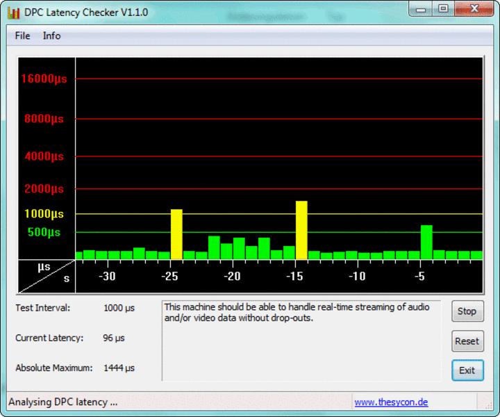Open the www.thesycon.de link
The image size is (500, 417).
[391, 402]
